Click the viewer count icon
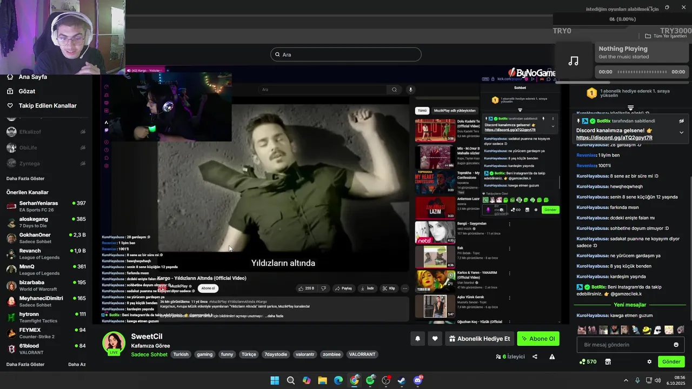692x389 pixels. pyautogui.click(x=498, y=357)
